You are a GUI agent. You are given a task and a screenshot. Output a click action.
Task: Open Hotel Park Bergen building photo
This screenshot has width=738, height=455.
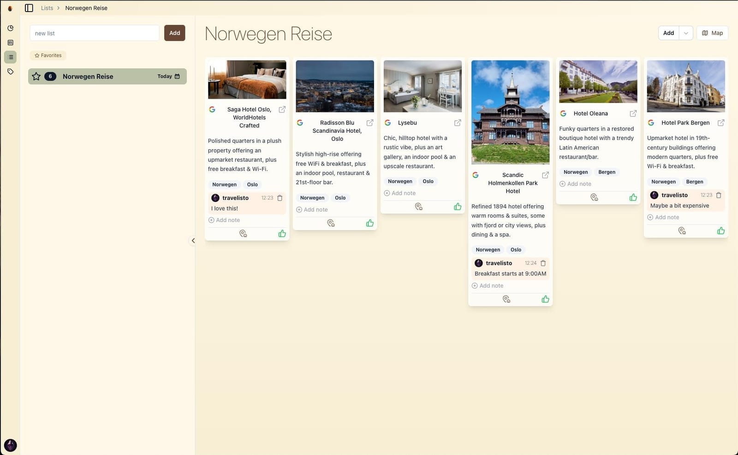click(x=686, y=86)
